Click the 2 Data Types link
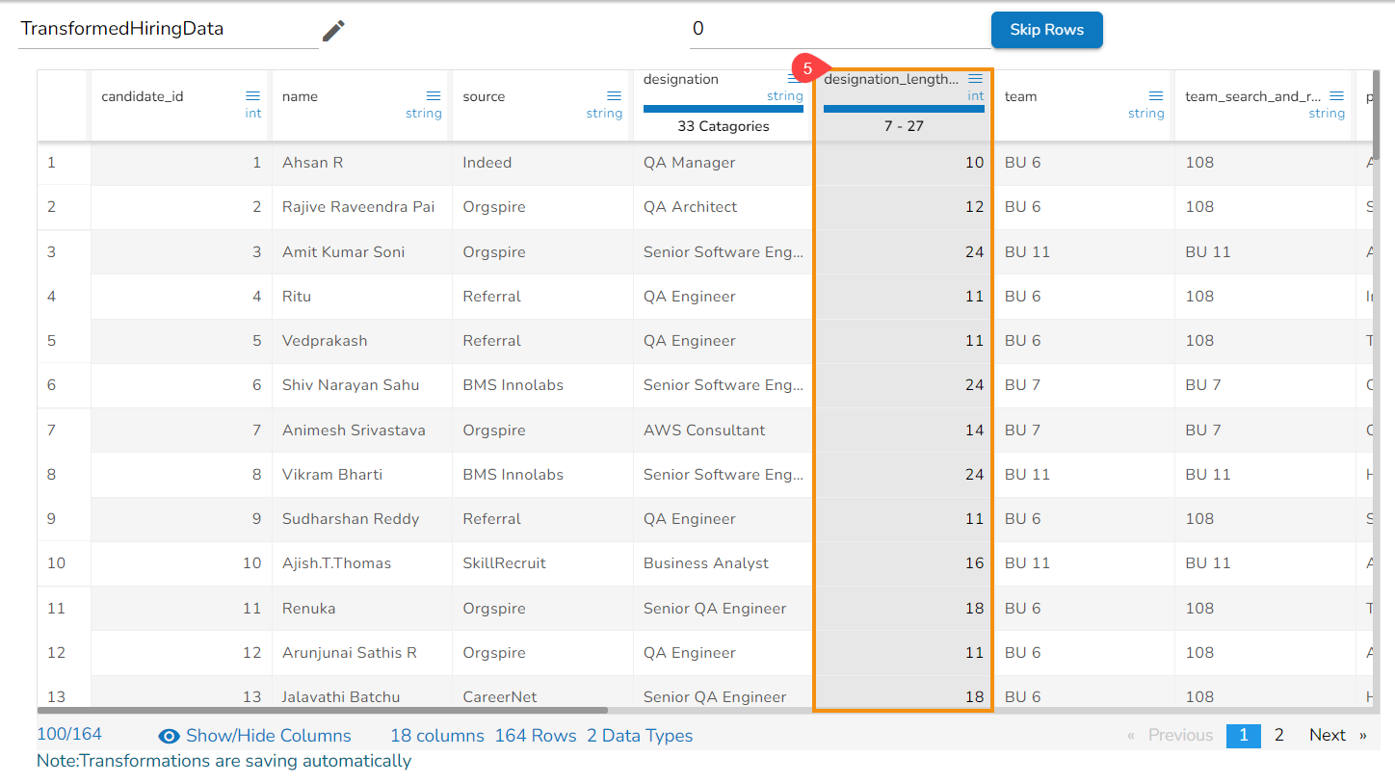Viewport: 1395px width, 783px height. click(640, 736)
